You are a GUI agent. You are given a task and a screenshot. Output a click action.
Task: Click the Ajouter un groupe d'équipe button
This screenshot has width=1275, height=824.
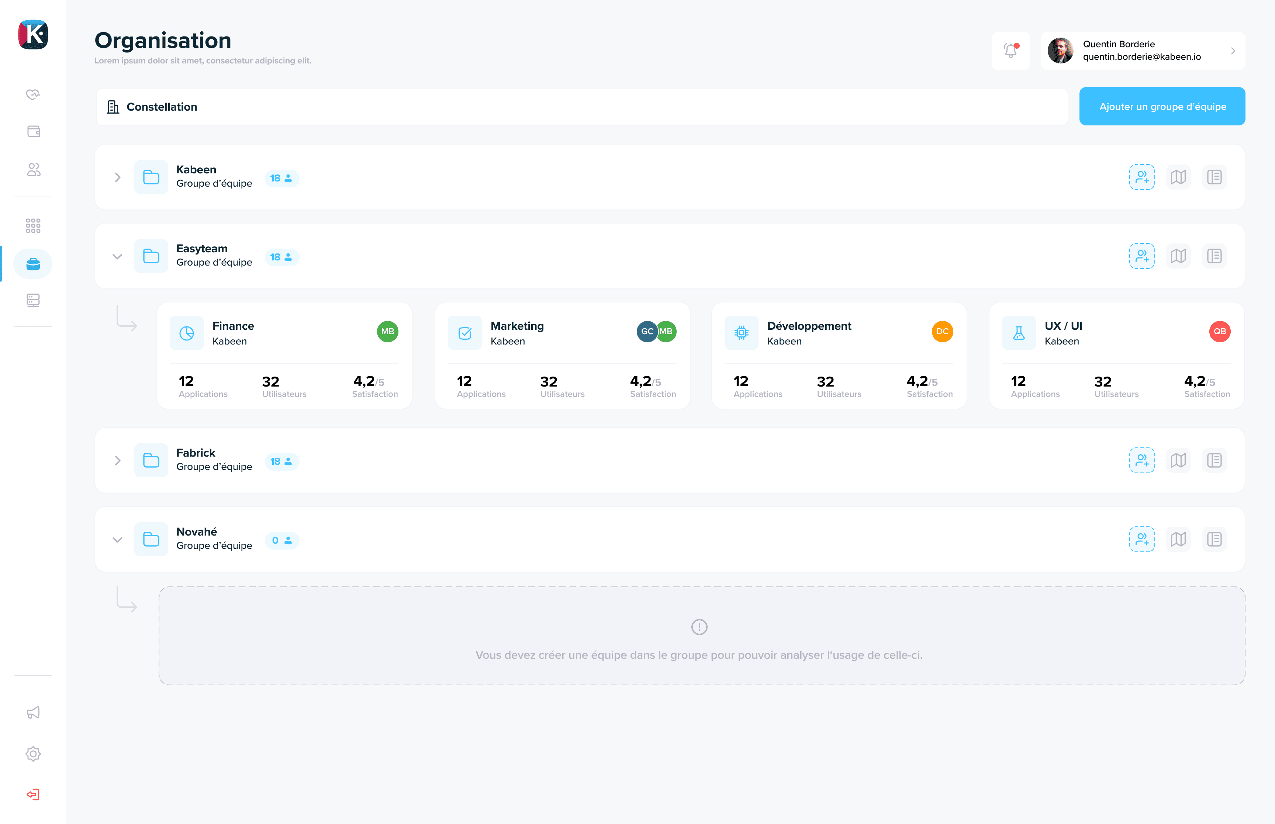coord(1162,106)
